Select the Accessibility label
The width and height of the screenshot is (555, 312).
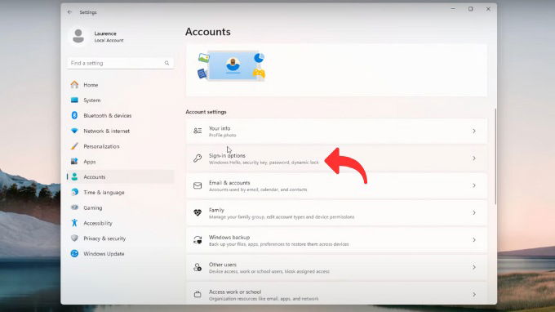click(98, 223)
